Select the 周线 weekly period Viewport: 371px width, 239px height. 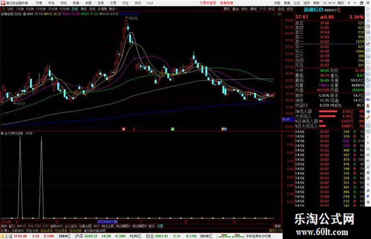tap(84, 9)
